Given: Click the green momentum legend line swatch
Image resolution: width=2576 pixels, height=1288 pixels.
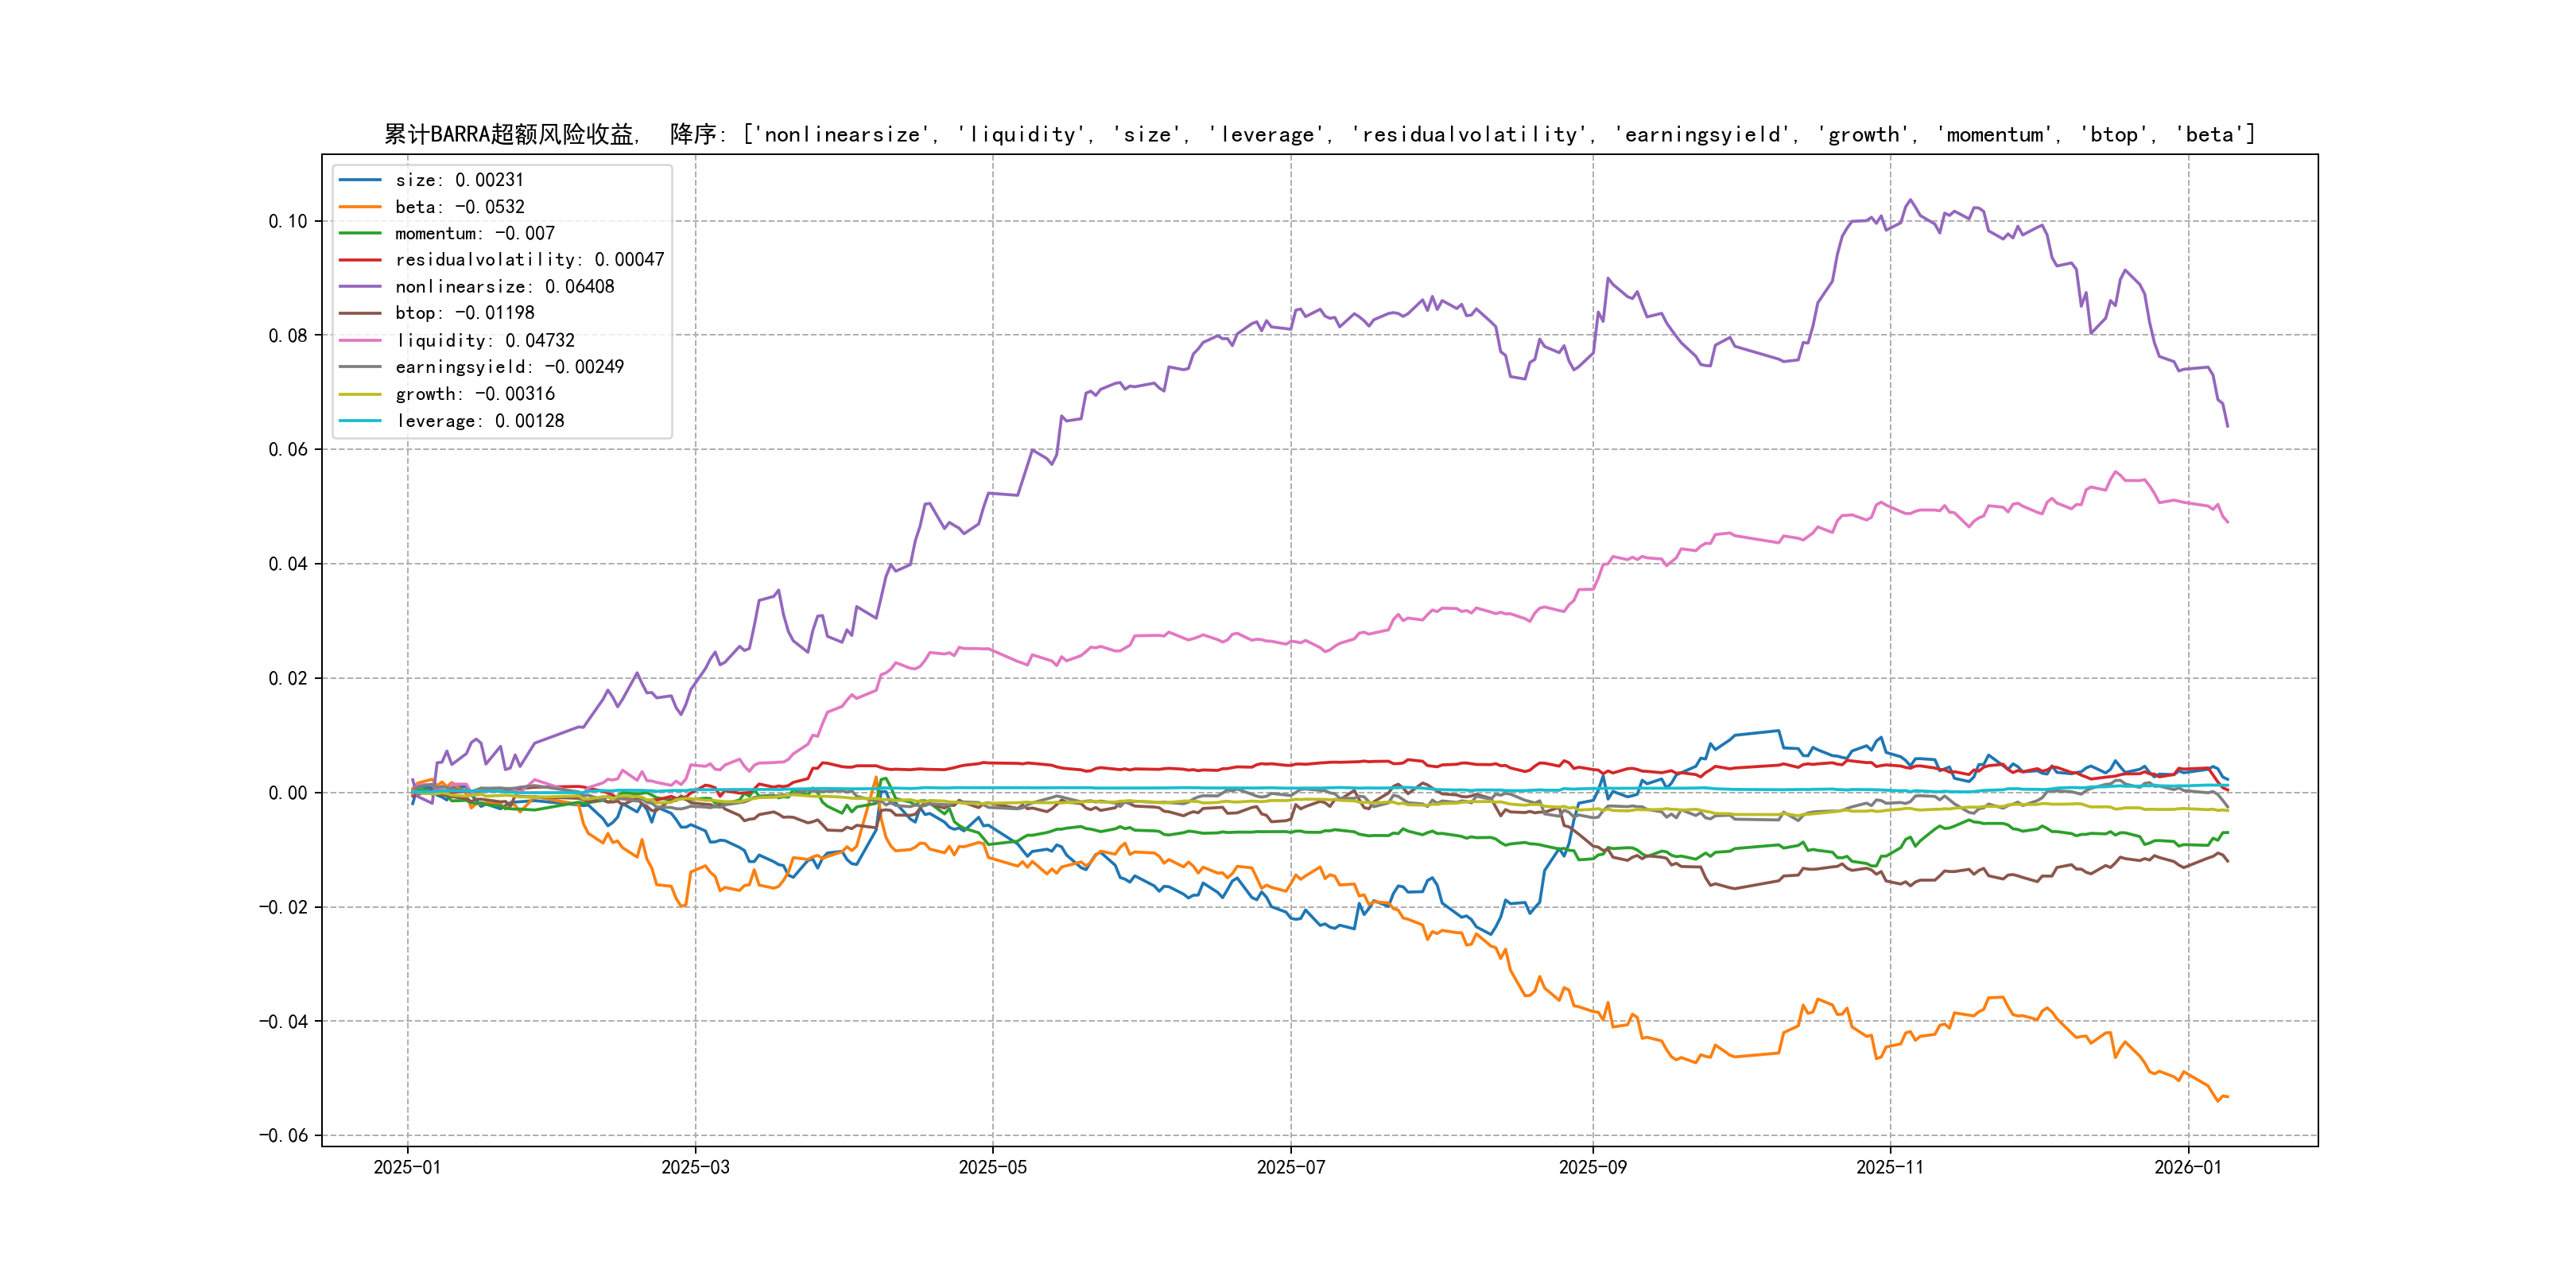Looking at the screenshot, I should coord(360,233).
